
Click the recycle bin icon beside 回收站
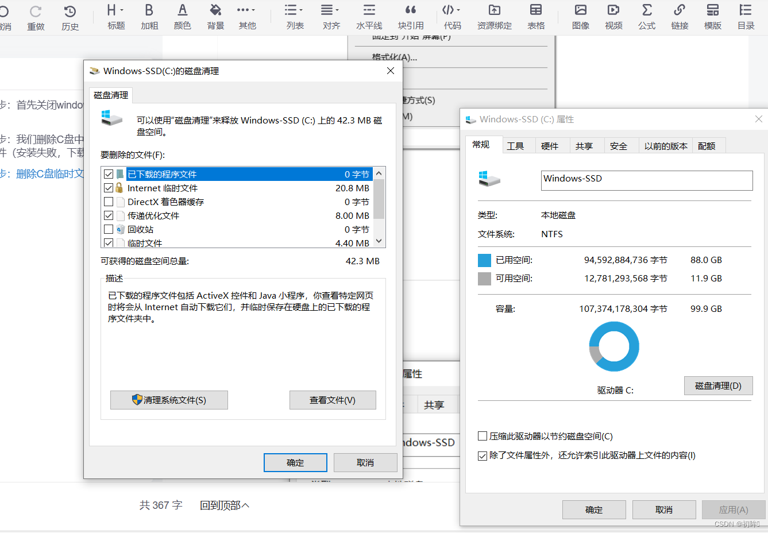coord(120,229)
